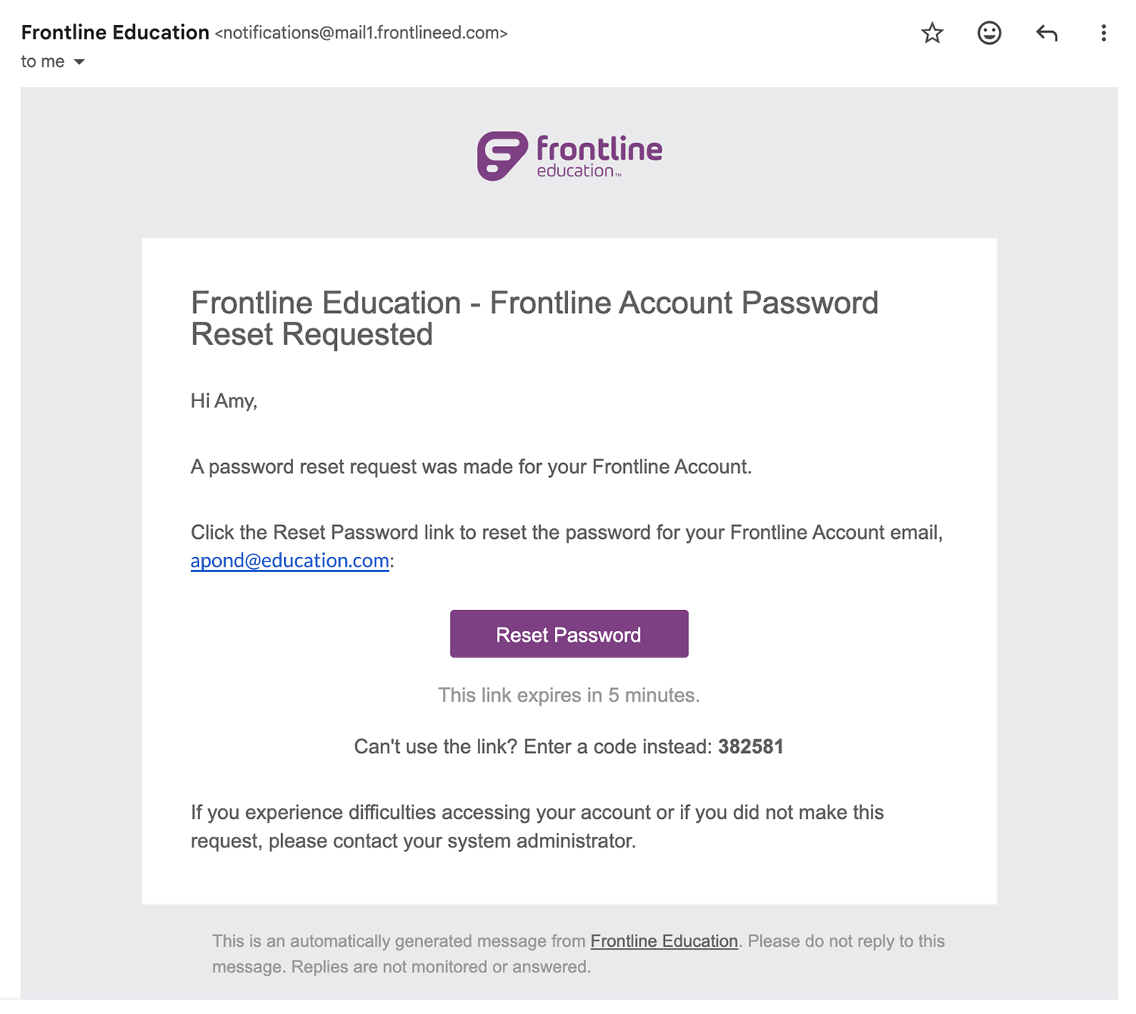The width and height of the screenshot is (1136, 1014).
Task: Open the apond@education.com email link
Action: (x=289, y=561)
